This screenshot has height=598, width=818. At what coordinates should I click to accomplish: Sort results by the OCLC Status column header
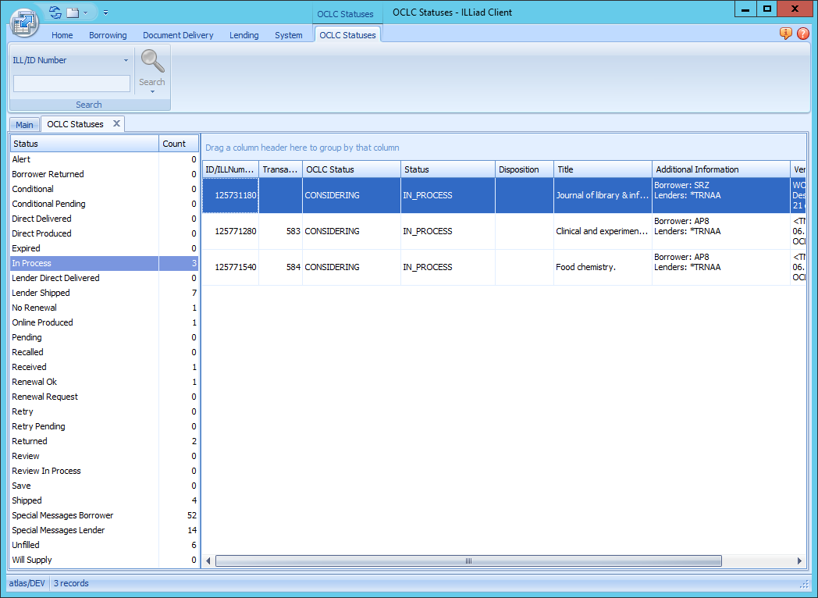click(x=350, y=169)
